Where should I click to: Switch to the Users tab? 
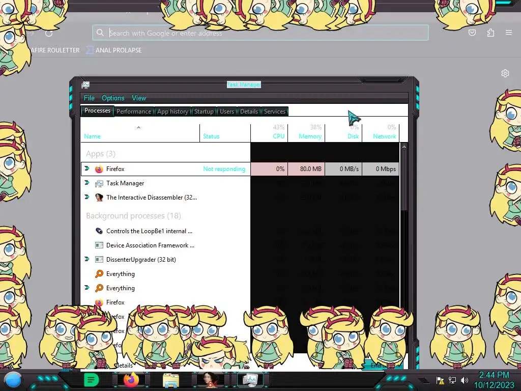tap(226, 111)
